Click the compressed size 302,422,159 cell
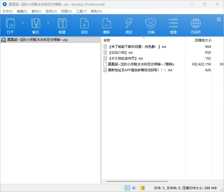This screenshot has width=224, height=192. [x=201, y=64]
